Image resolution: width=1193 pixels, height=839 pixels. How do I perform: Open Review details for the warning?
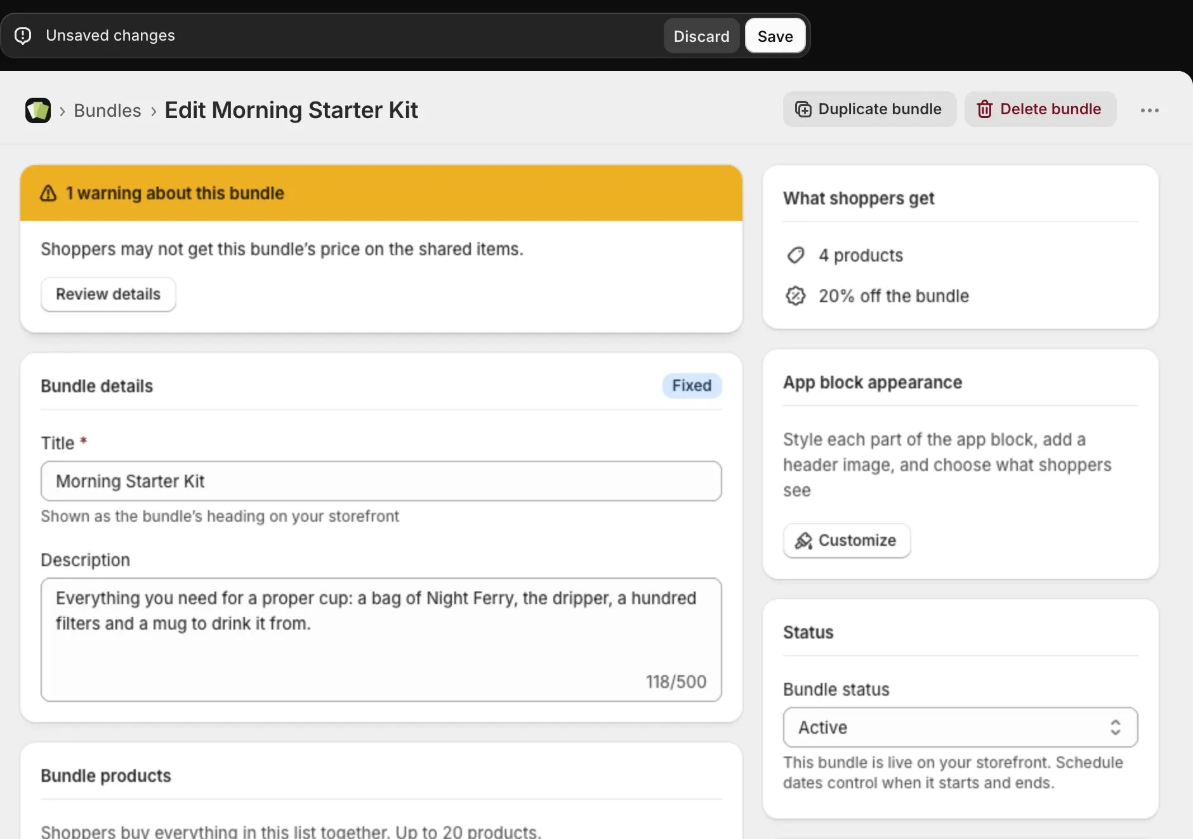click(x=109, y=294)
